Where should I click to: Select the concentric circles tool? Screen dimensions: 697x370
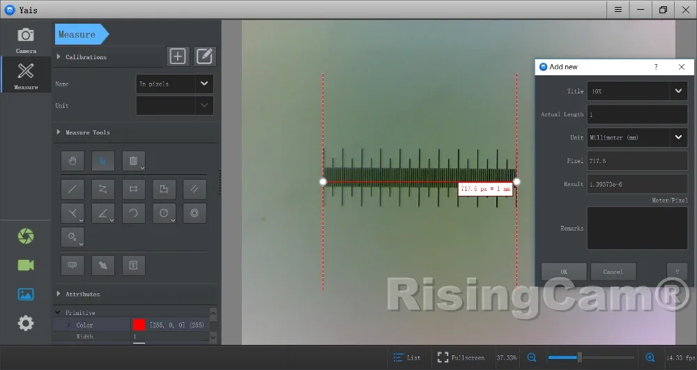pyautogui.click(x=194, y=213)
